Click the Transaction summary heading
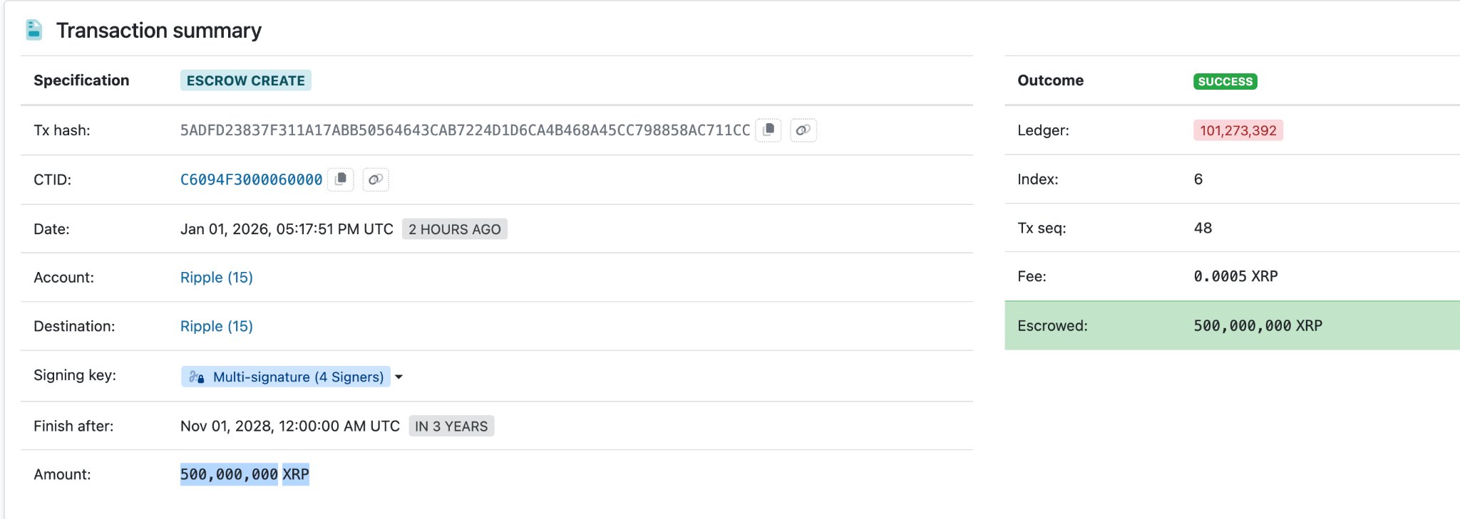 coord(158,31)
